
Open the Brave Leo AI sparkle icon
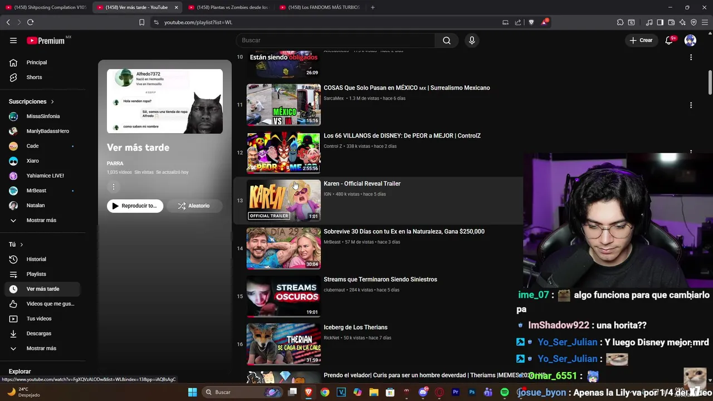[682, 22]
